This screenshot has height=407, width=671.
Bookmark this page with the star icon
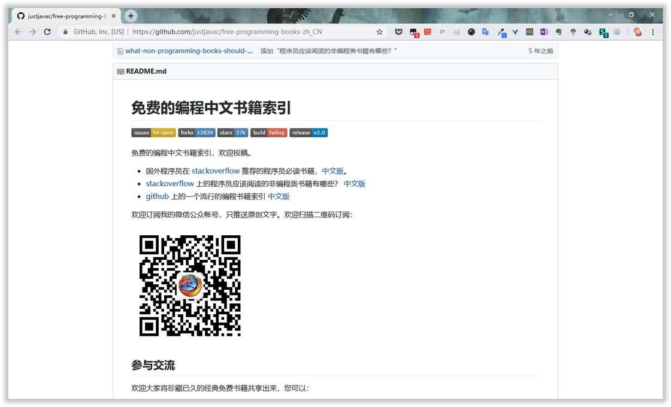(379, 32)
